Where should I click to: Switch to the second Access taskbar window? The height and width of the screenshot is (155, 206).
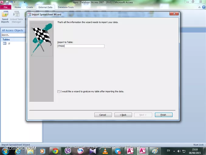tap(142, 151)
